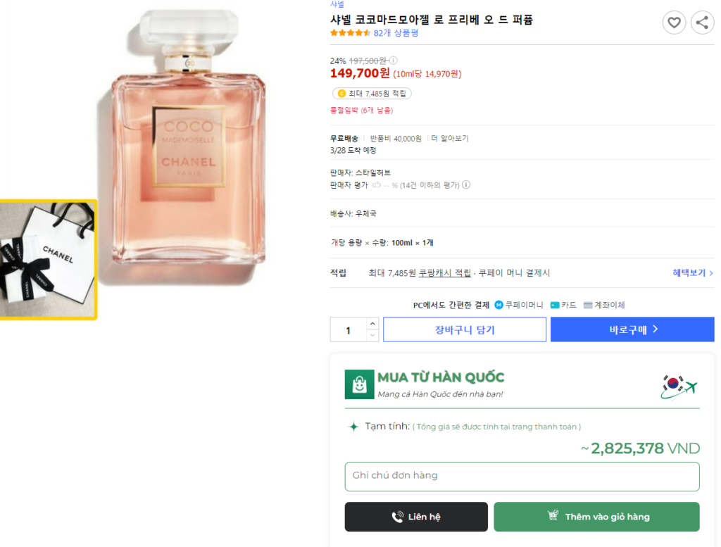
Task: Click the Liên hệ contact button
Action: click(416, 517)
